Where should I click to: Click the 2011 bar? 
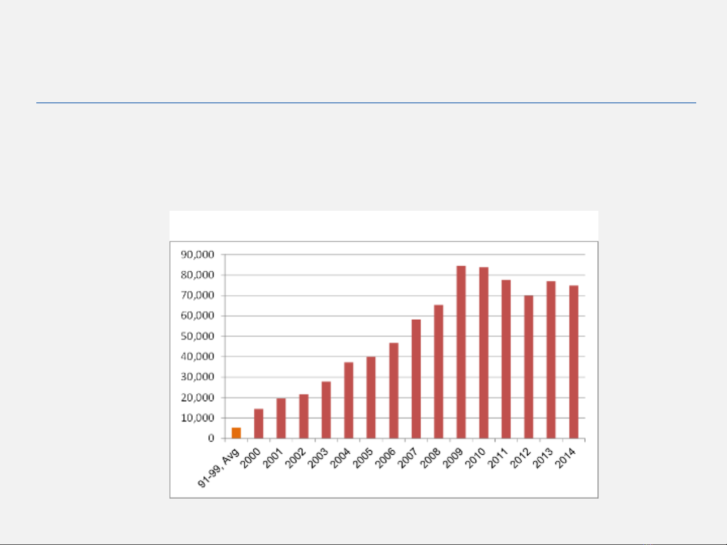point(506,359)
